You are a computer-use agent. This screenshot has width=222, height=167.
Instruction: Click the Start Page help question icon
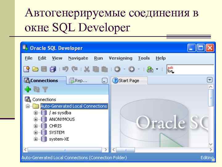[x=115, y=80]
